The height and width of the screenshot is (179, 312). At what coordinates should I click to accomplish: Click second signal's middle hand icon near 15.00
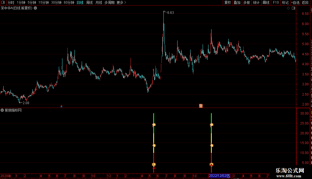212,145
